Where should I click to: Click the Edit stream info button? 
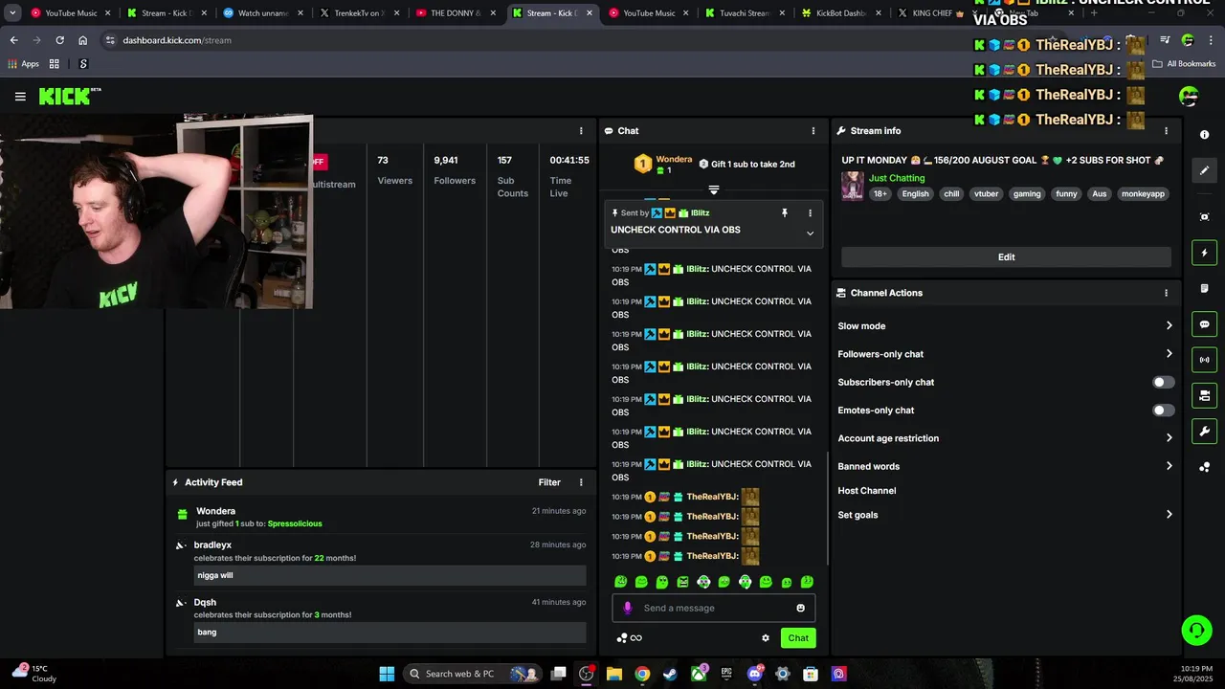pos(1006,257)
